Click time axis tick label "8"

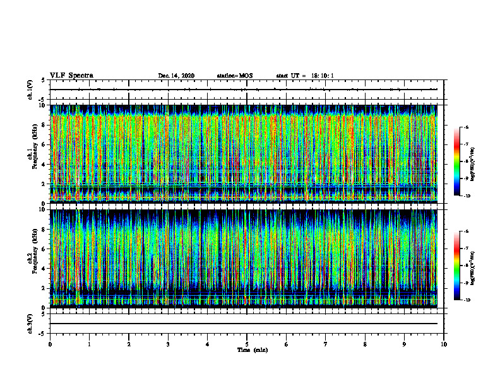click(x=365, y=344)
